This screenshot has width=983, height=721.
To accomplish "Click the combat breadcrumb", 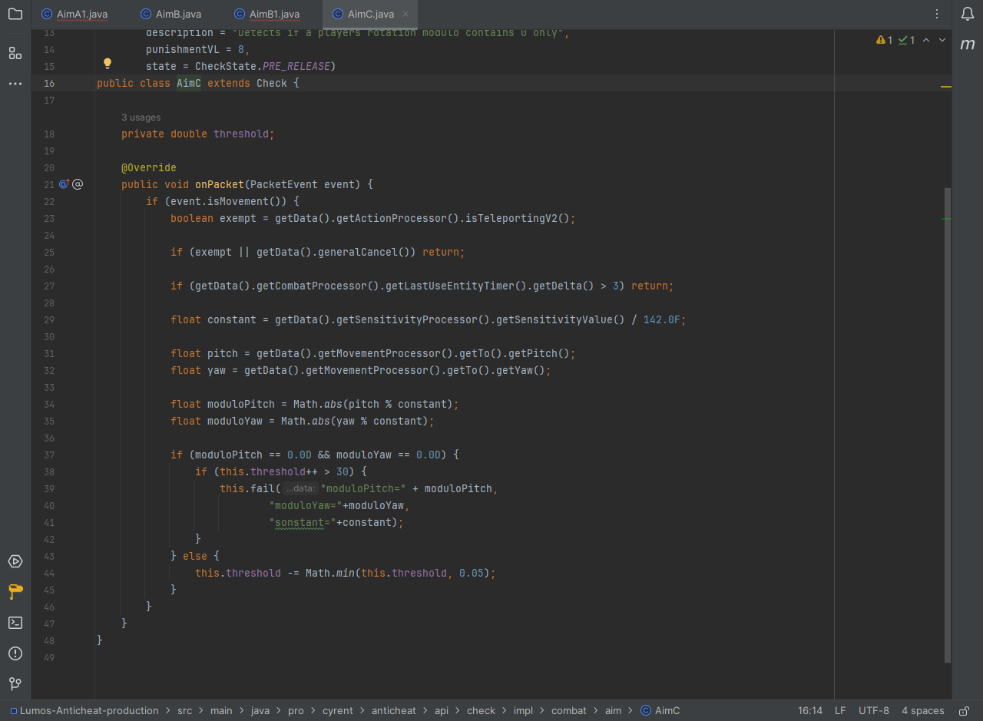I will 569,711.
